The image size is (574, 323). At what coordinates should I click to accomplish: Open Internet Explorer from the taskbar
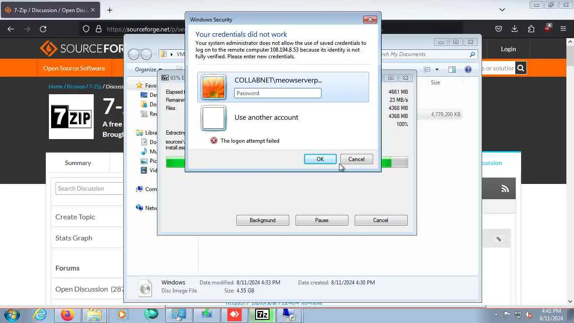(x=40, y=314)
